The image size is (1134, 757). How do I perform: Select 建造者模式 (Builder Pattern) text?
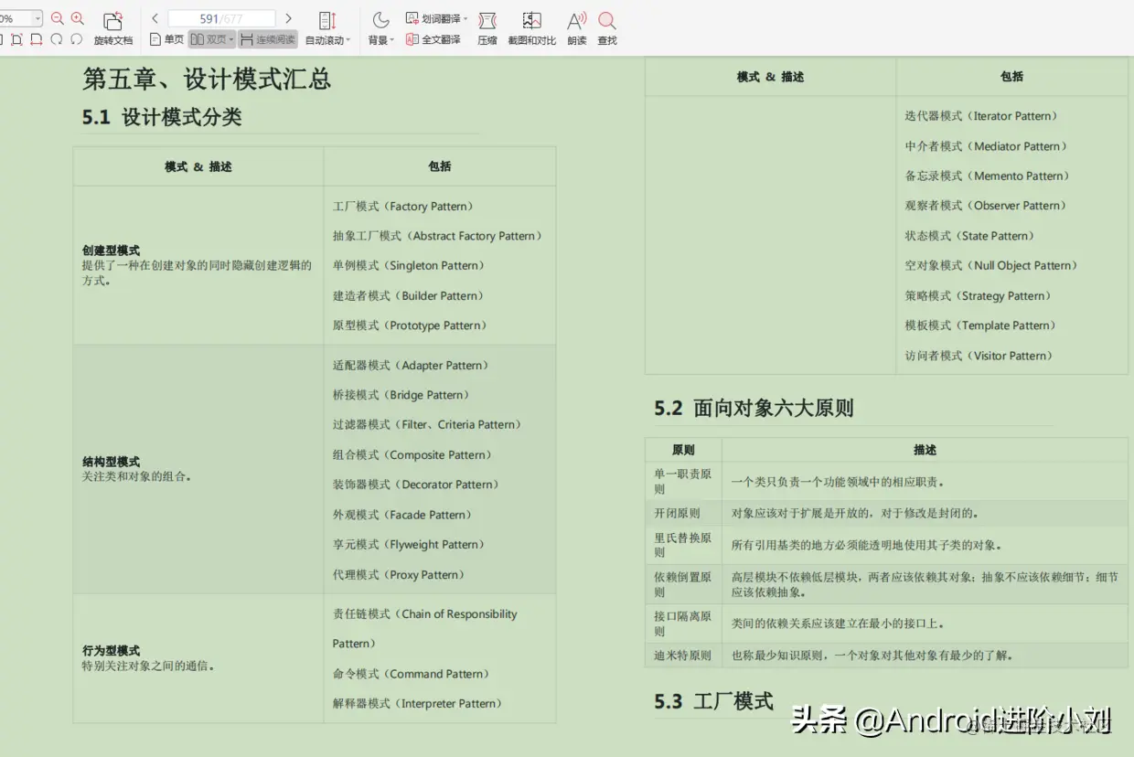[x=409, y=296]
